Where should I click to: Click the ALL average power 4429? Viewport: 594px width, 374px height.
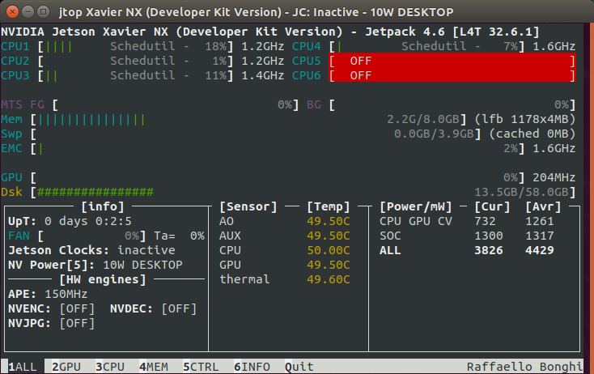[x=540, y=250]
